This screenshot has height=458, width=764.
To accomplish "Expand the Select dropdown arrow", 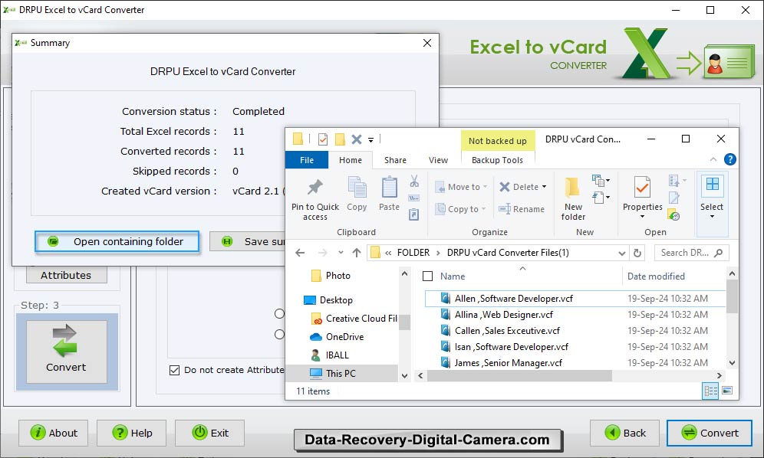I will pos(712,217).
